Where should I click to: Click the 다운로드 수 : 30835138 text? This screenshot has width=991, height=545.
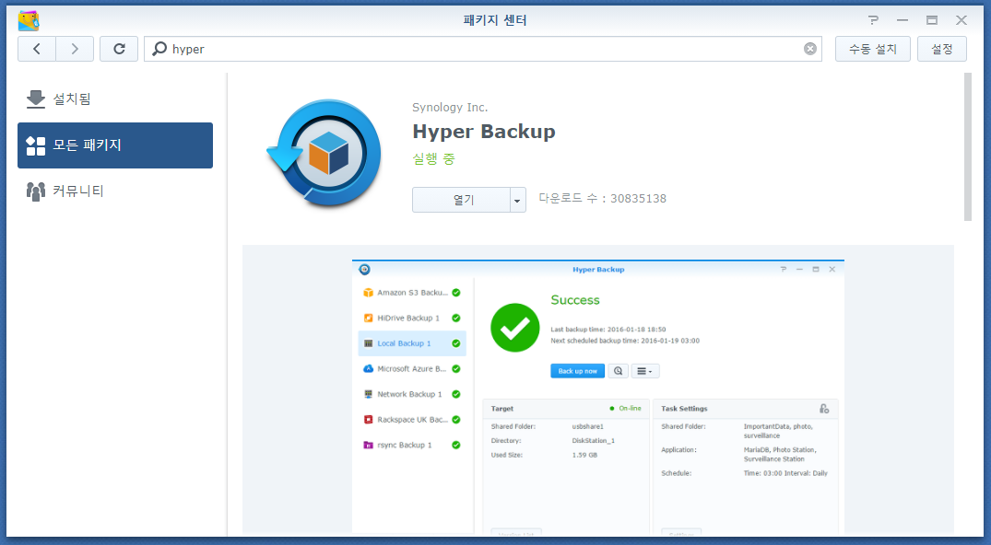[x=602, y=198]
